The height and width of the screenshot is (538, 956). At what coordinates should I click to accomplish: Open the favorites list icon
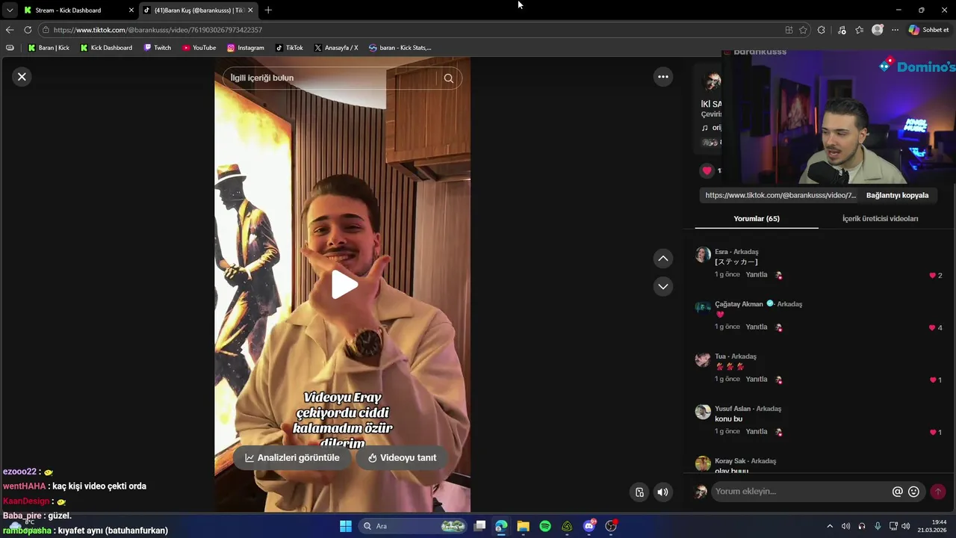(859, 30)
